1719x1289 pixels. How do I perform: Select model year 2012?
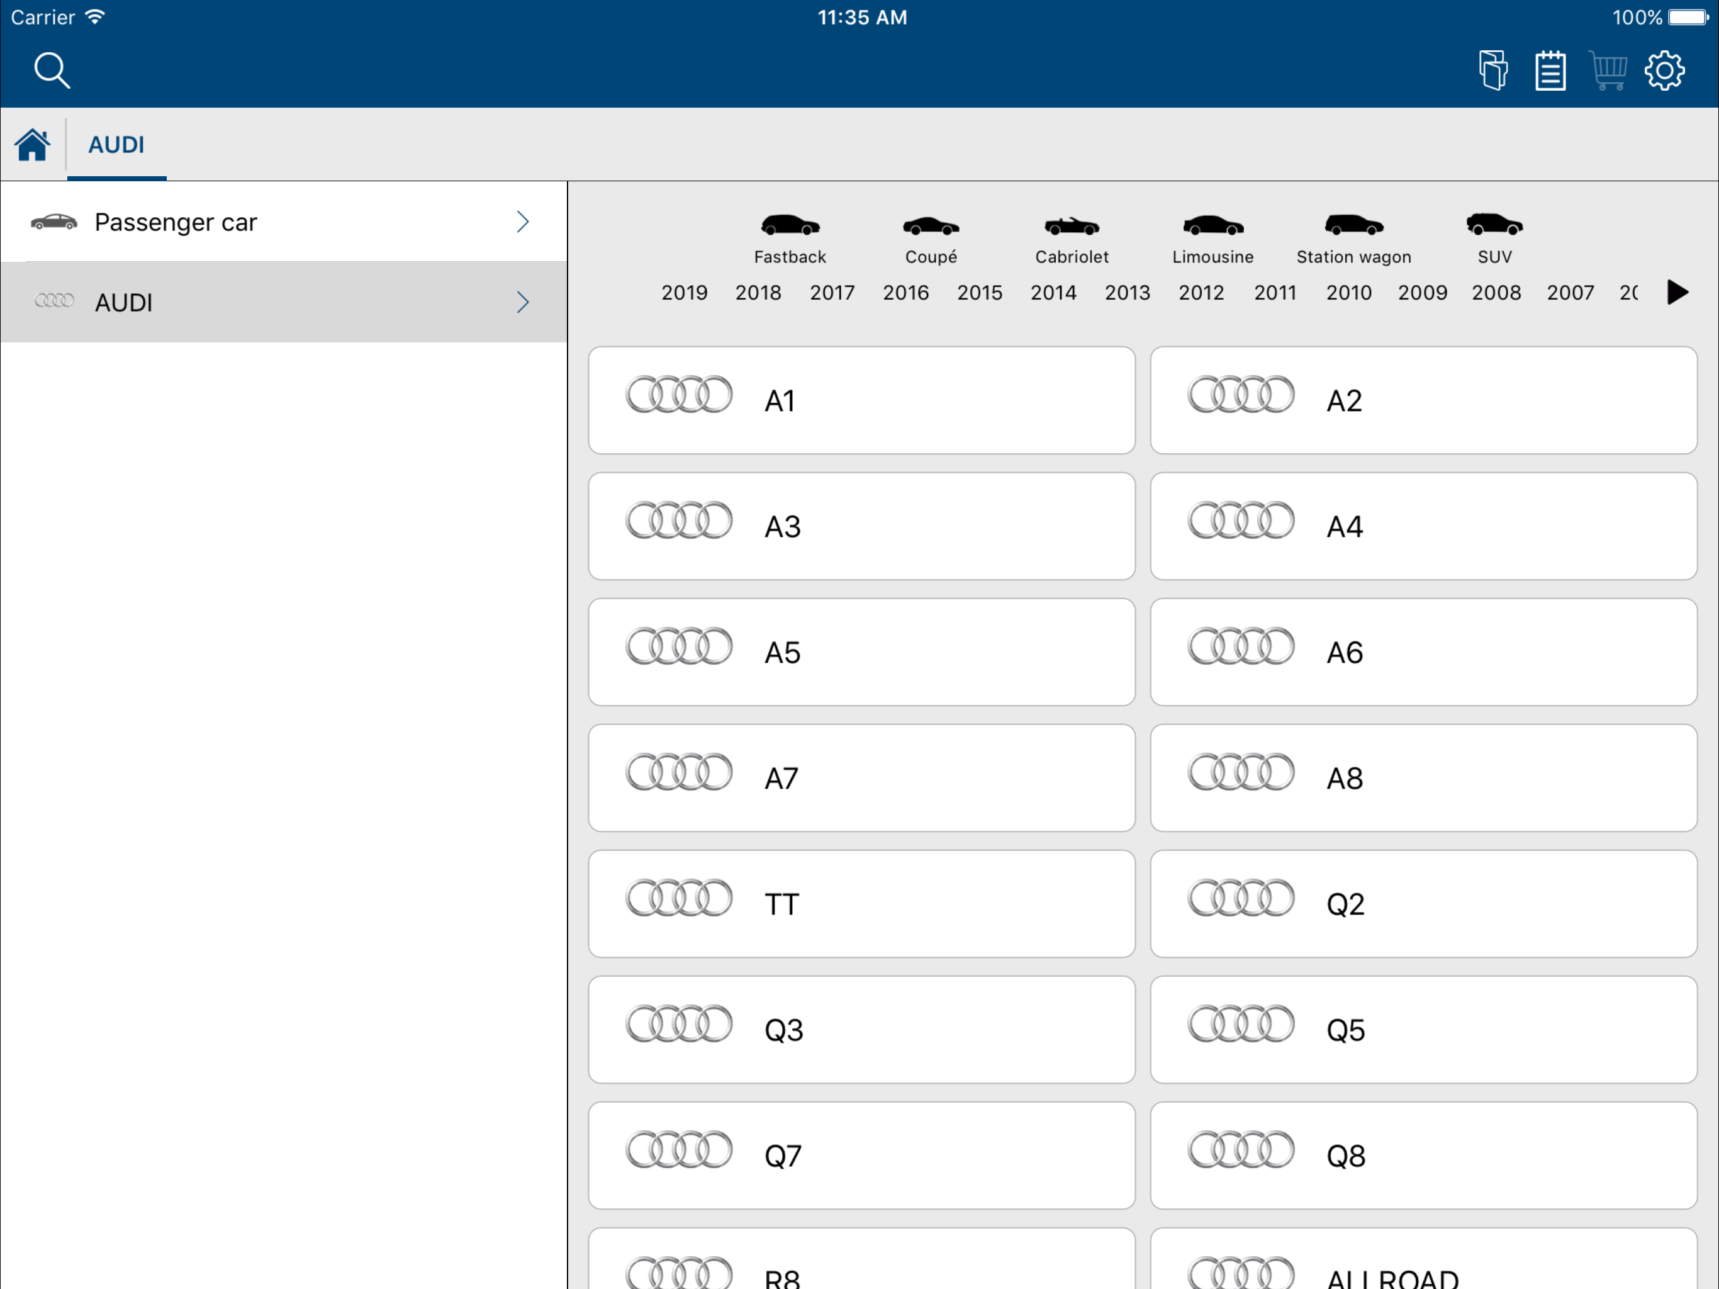(1201, 293)
